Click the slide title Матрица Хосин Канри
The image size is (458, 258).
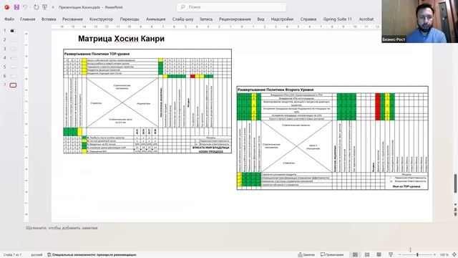coord(121,39)
